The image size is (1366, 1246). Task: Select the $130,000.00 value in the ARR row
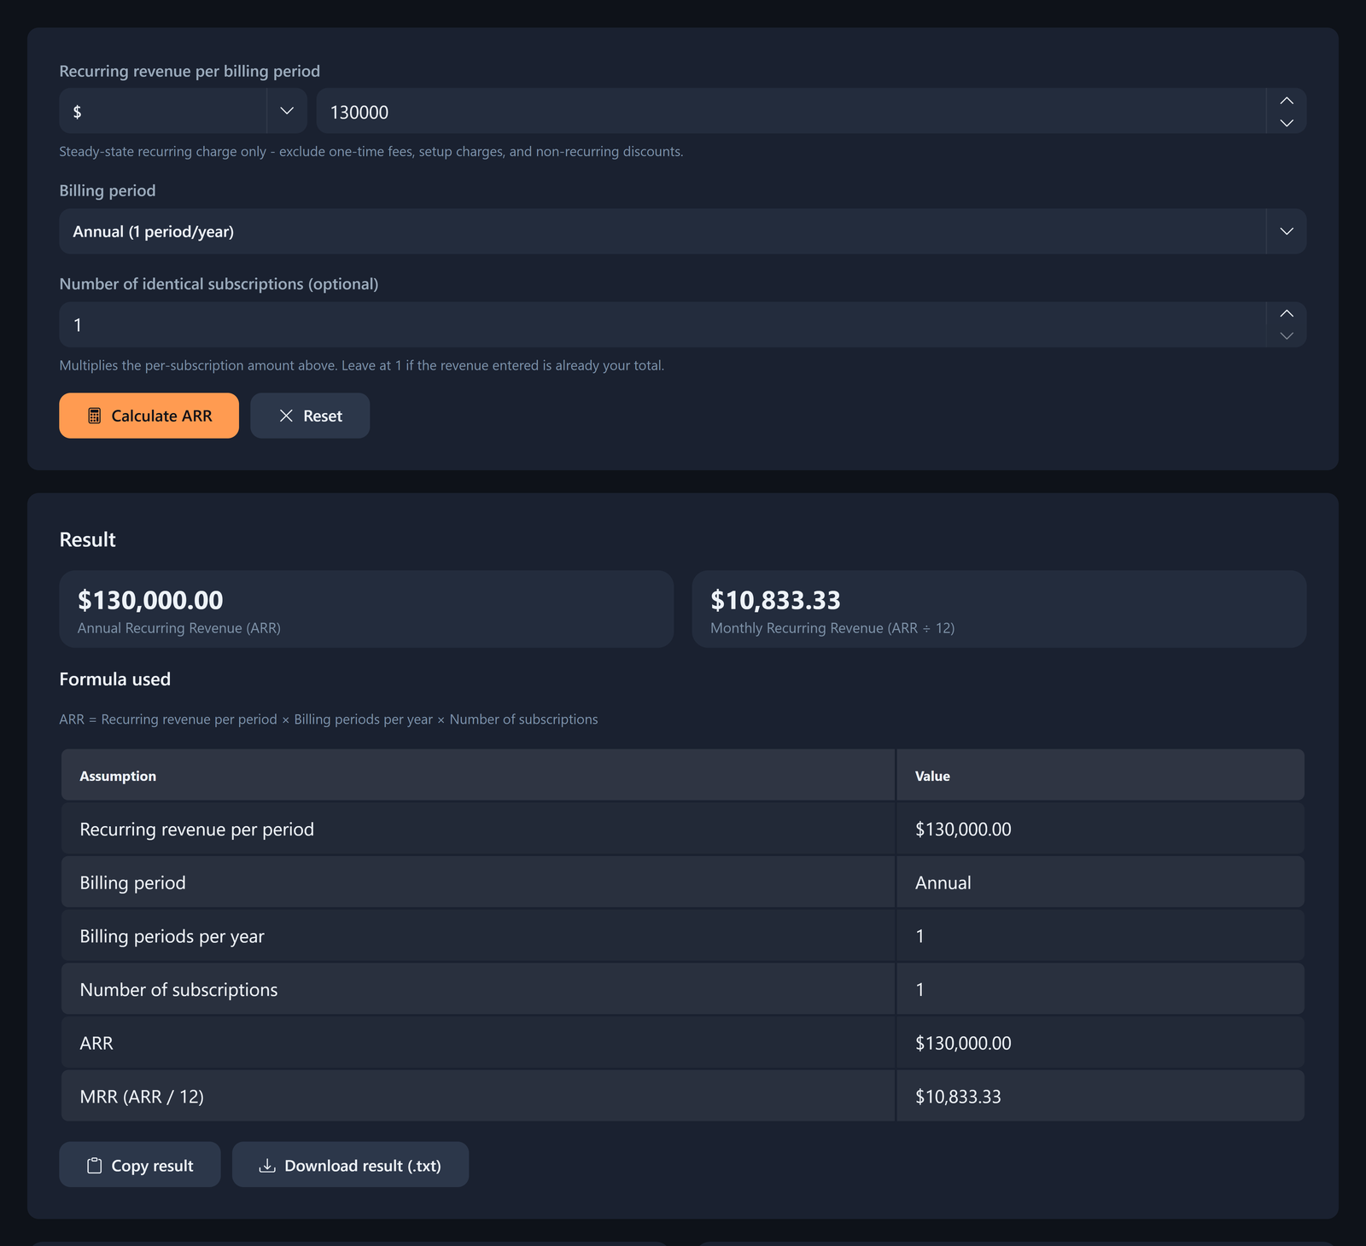pyautogui.click(x=963, y=1043)
